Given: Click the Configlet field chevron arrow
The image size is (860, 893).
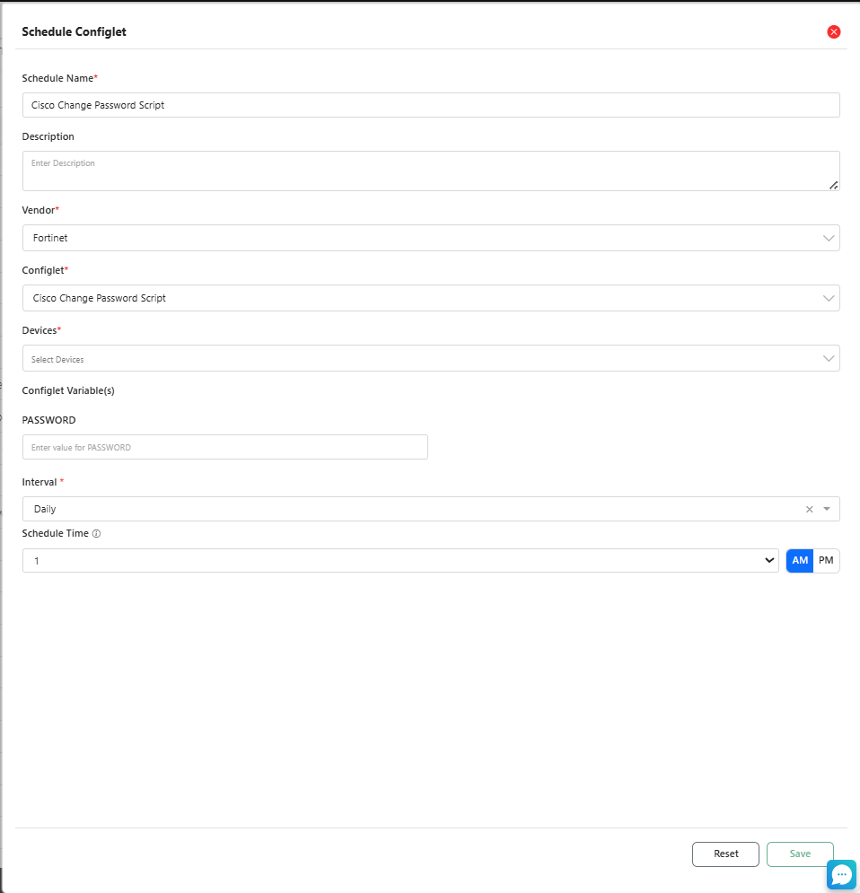Looking at the screenshot, I should pyautogui.click(x=828, y=298).
